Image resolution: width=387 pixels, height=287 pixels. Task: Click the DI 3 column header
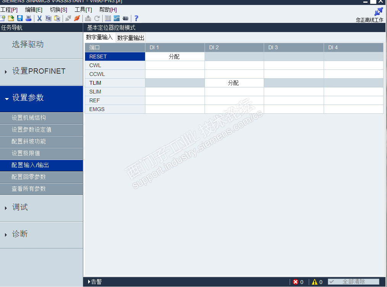tap(294, 47)
